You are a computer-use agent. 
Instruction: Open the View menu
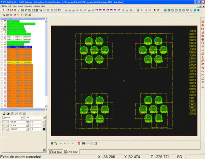click(15, 6)
